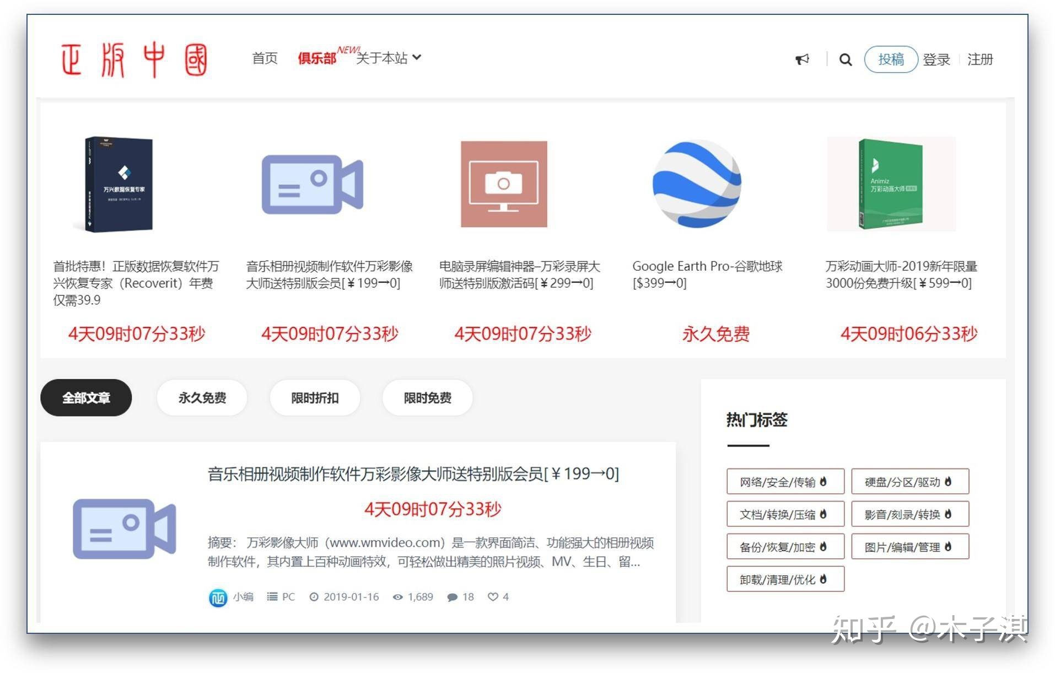Click the 正版中國 site logo
This screenshot has height=673, width=1055.
134,60
